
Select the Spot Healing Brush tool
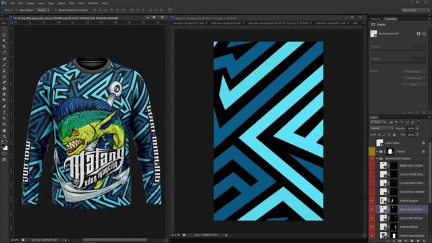point(4,59)
